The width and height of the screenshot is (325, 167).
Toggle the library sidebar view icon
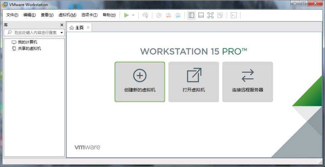pos(192,15)
